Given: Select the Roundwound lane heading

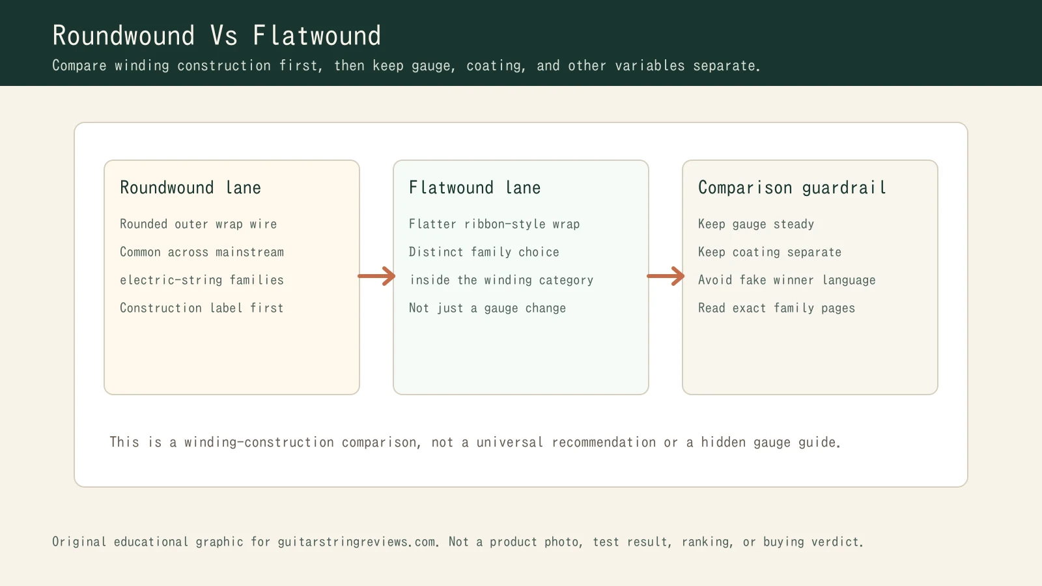Looking at the screenshot, I should point(190,188).
